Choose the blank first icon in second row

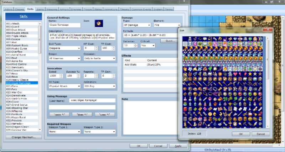185,43
